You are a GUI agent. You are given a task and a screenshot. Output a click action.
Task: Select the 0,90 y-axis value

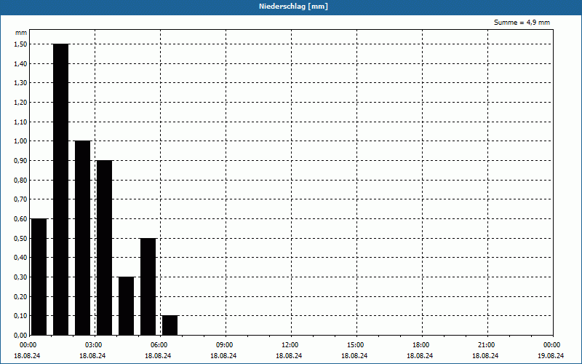[x=20, y=160]
